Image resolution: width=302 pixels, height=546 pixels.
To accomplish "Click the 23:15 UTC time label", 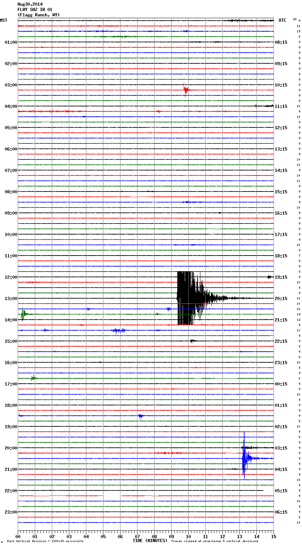I will [281, 363].
